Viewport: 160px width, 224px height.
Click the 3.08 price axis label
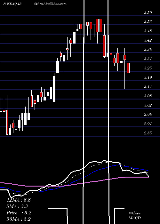tap(148, 96)
